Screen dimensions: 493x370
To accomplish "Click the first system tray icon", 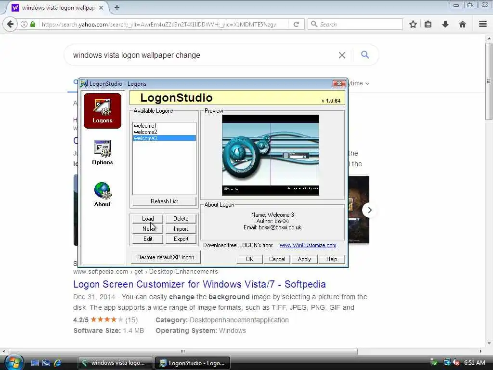I will pos(434,362).
